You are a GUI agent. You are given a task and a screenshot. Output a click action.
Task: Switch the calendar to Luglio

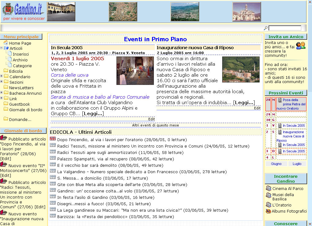coord(297,164)
